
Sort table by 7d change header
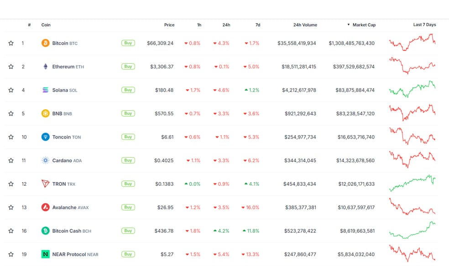[x=258, y=25]
